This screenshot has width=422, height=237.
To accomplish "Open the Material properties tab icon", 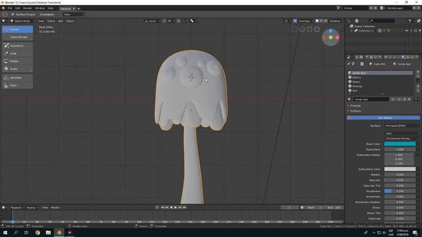I will point(403,57).
